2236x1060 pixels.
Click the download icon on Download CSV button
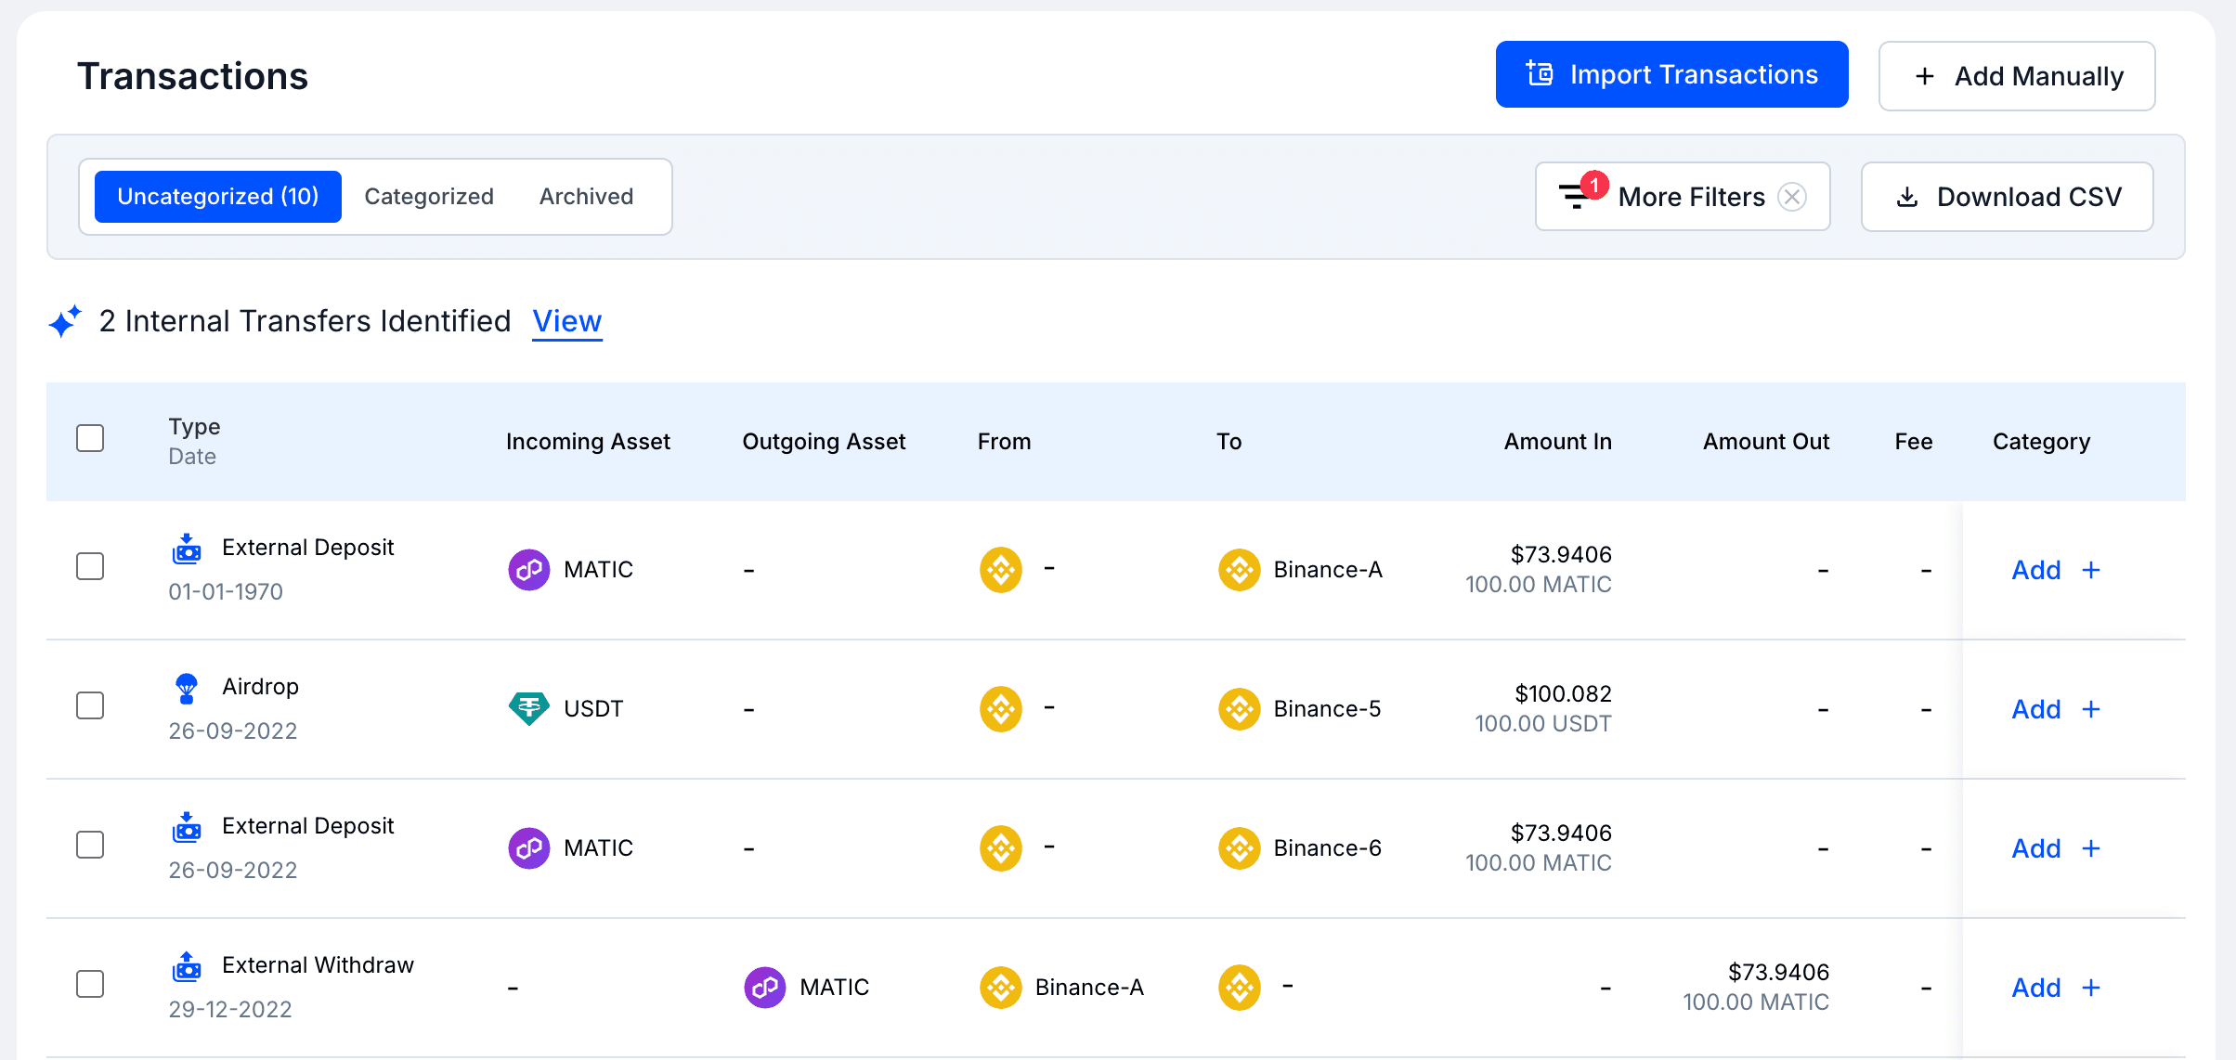(1908, 197)
